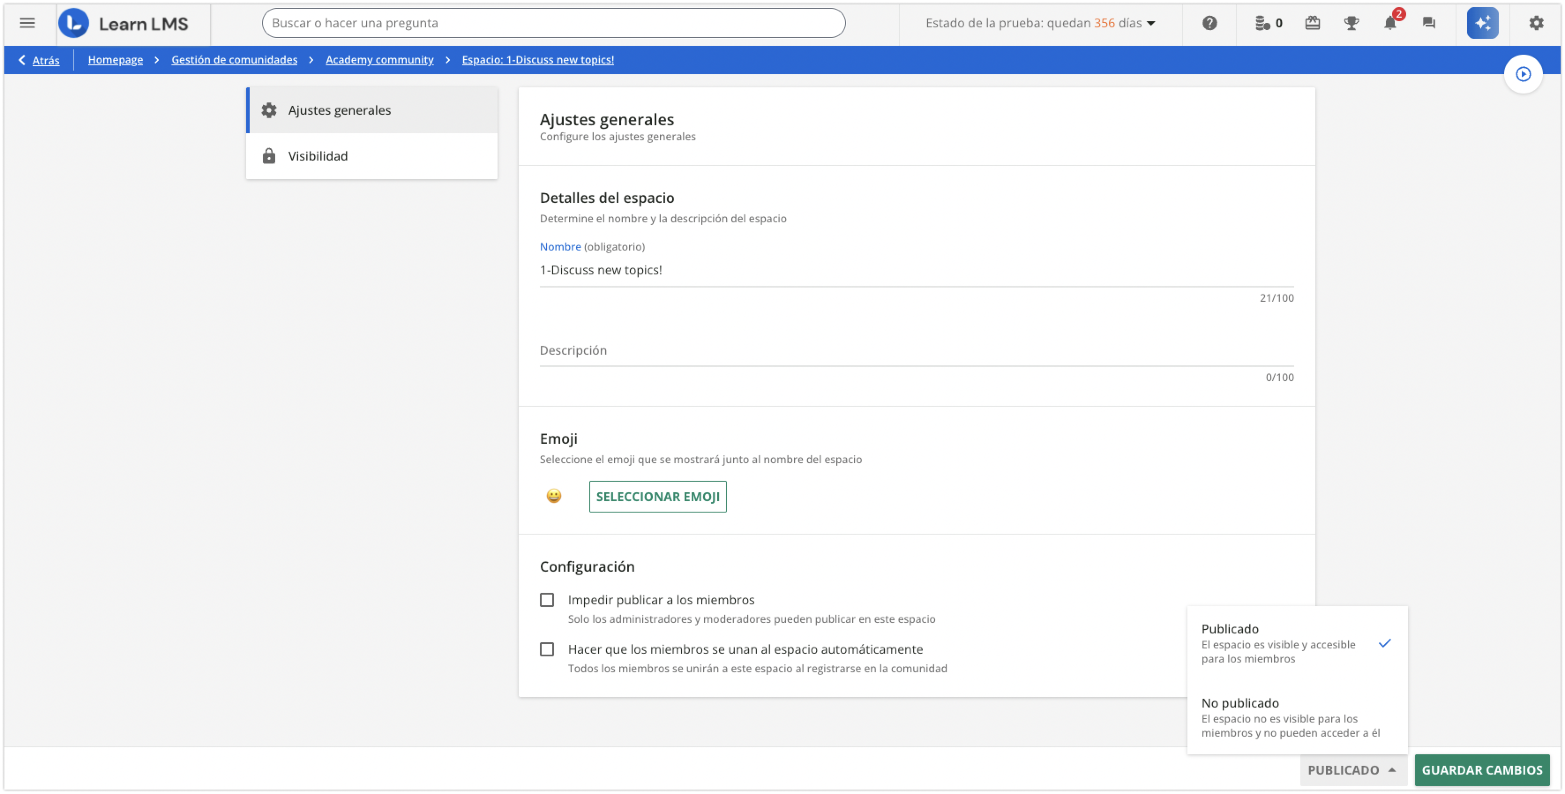Select No publicado option
The width and height of the screenshot is (1565, 794).
click(x=1290, y=717)
